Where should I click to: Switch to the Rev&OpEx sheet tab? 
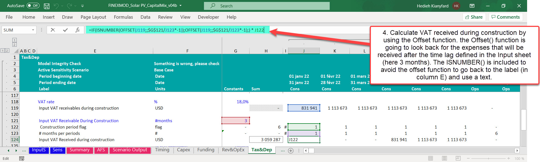[x=233, y=150]
